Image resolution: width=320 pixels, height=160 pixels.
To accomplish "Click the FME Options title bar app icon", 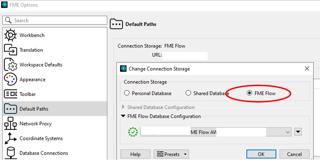I will point(4,5).
